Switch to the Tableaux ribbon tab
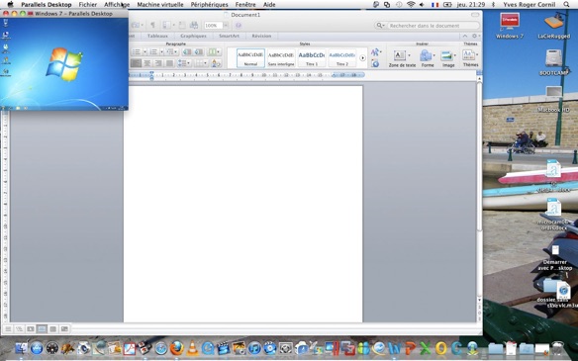This screenshot has height=361, width=578. tap(157, 36)
